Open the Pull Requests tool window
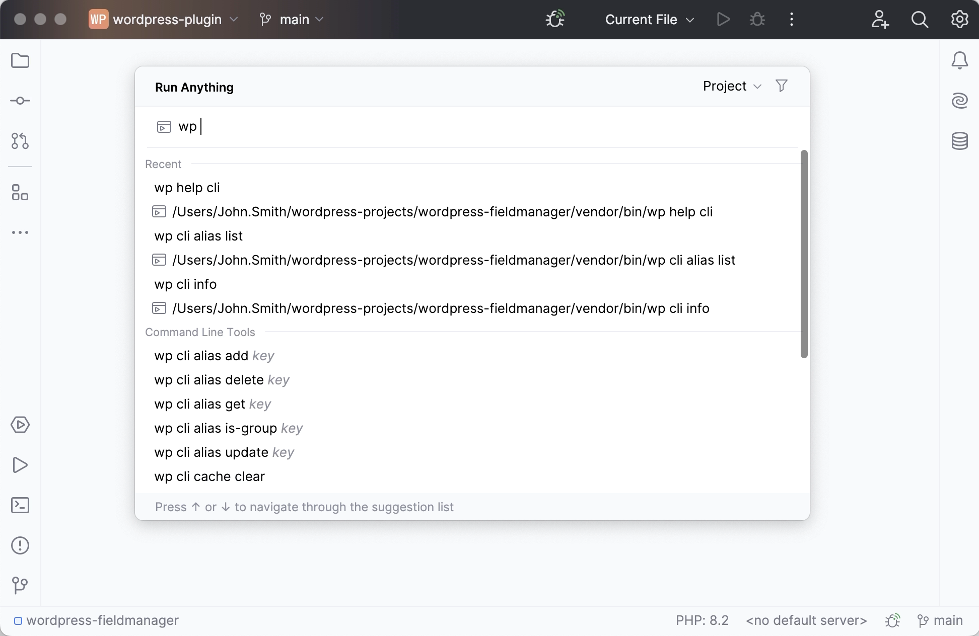 pos(20,141)
